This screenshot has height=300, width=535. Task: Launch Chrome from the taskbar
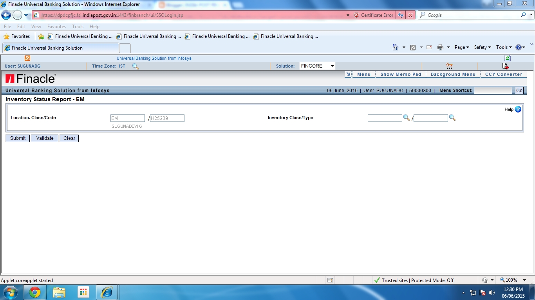click(35, 292)
